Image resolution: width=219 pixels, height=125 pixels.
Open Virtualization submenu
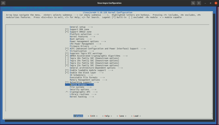82,51
